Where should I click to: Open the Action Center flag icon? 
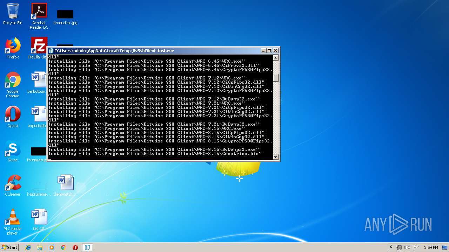coord(416,247)
